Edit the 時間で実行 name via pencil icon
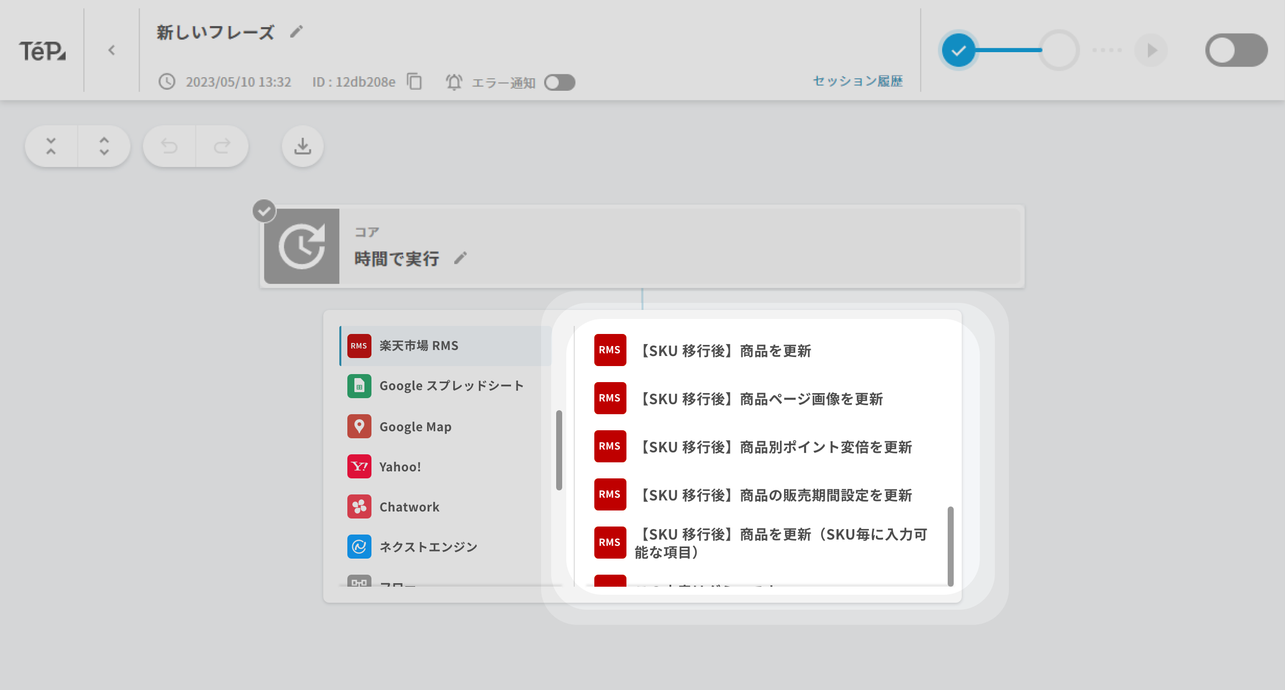Screen dimensions: 1285x690 pyautogui.click(x=460, y=258)
